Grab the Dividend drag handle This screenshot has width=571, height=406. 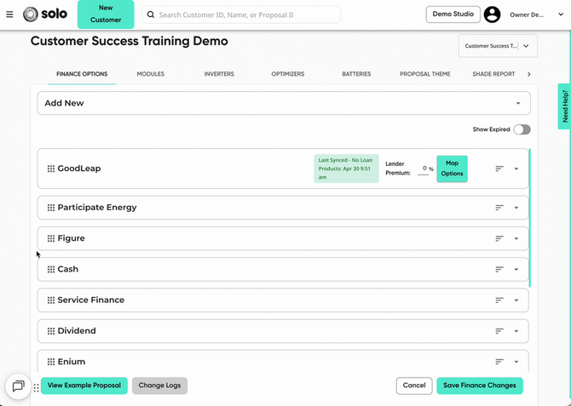pyautogui.click(x=51, y=331)
